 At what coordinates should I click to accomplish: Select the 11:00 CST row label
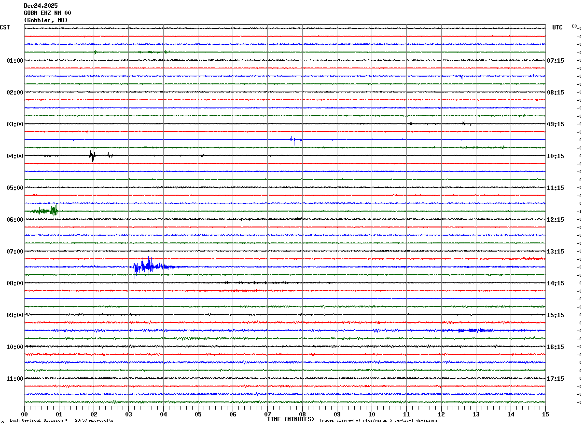tap(15, 379)
